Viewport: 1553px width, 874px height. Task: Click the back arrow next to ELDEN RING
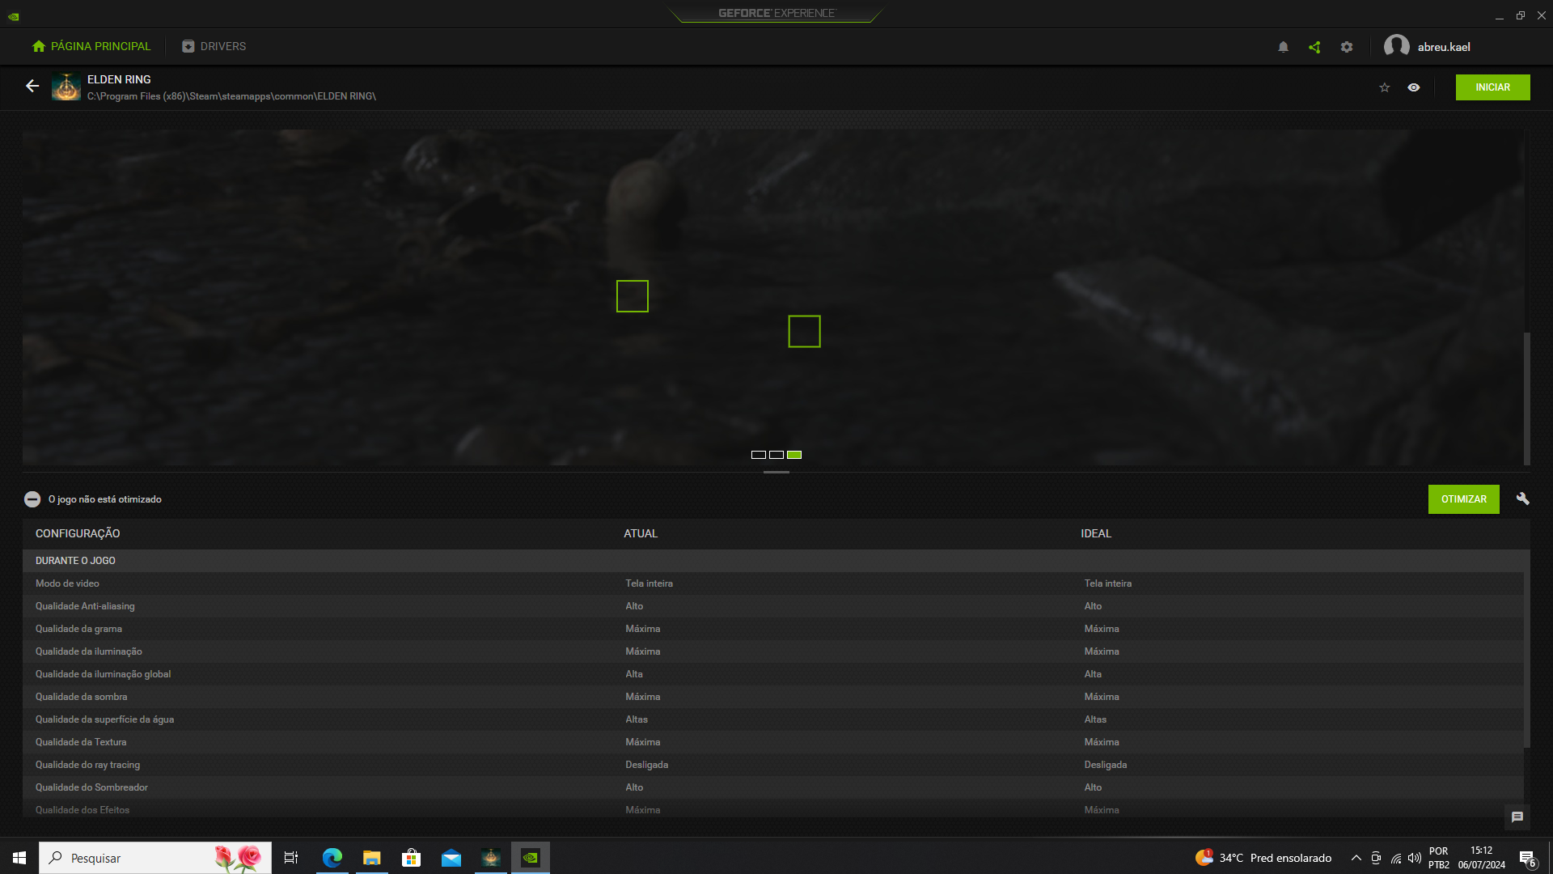(x=32, y=86)
